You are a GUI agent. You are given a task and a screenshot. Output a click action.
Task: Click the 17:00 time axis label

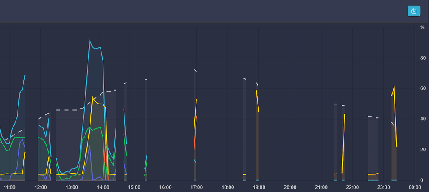pyautogui.click(x=196, y=187)
